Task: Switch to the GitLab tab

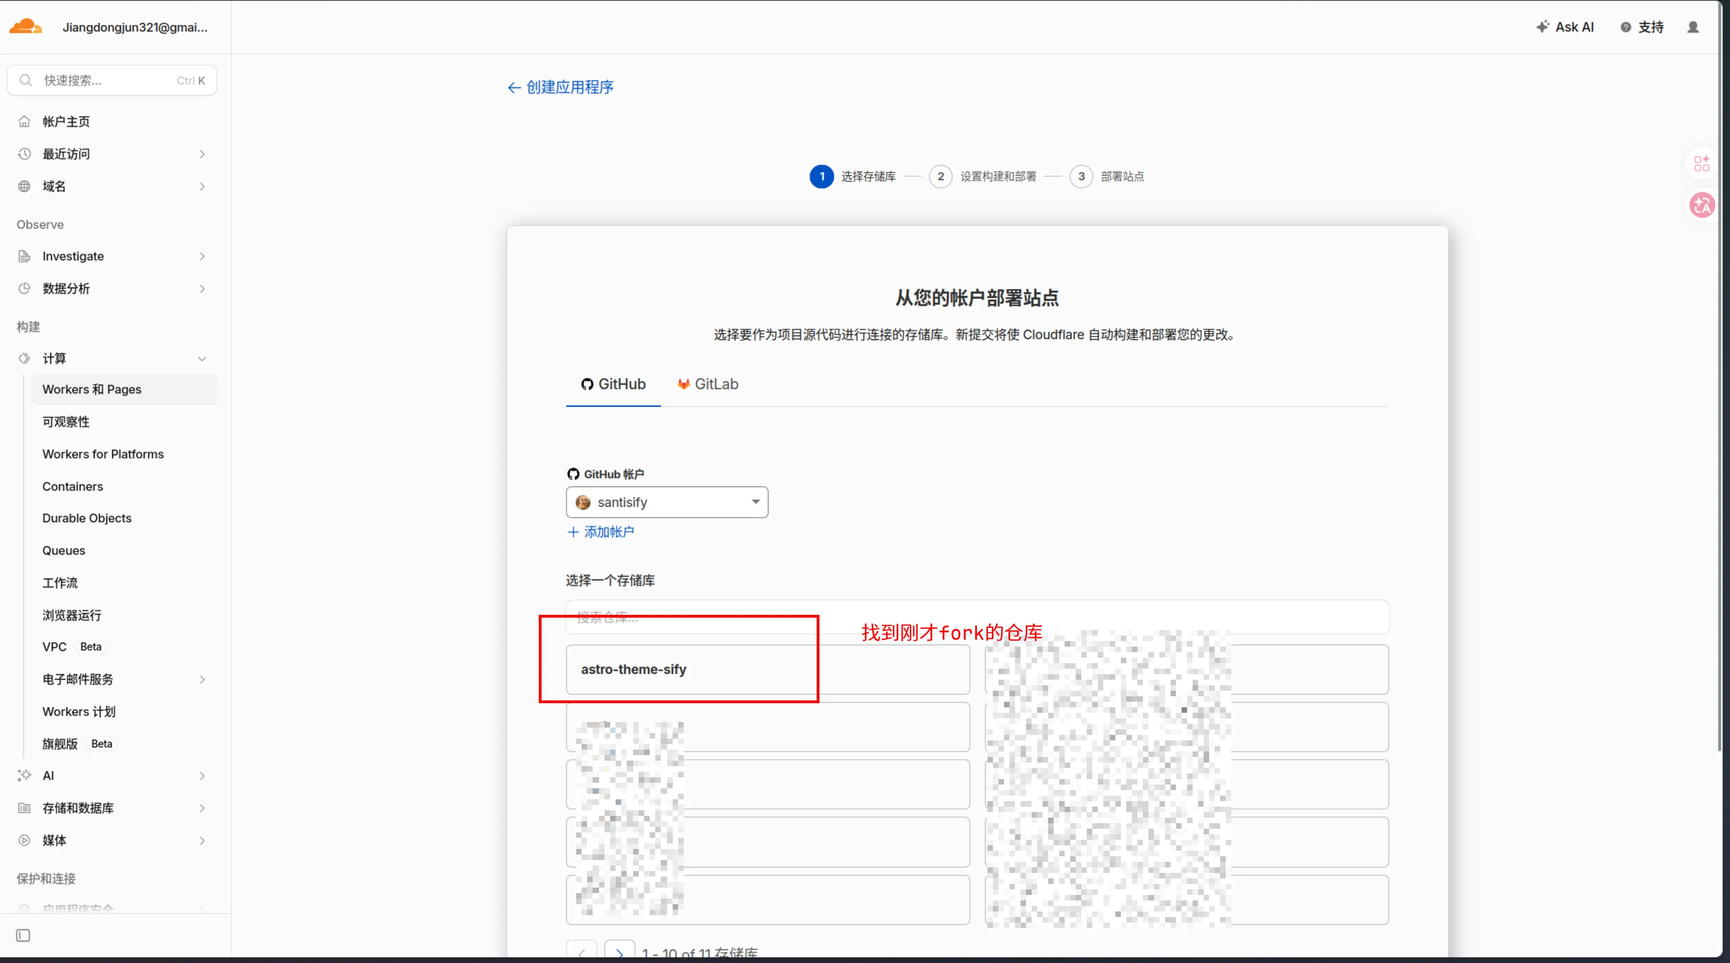Action: pos(708,384)
